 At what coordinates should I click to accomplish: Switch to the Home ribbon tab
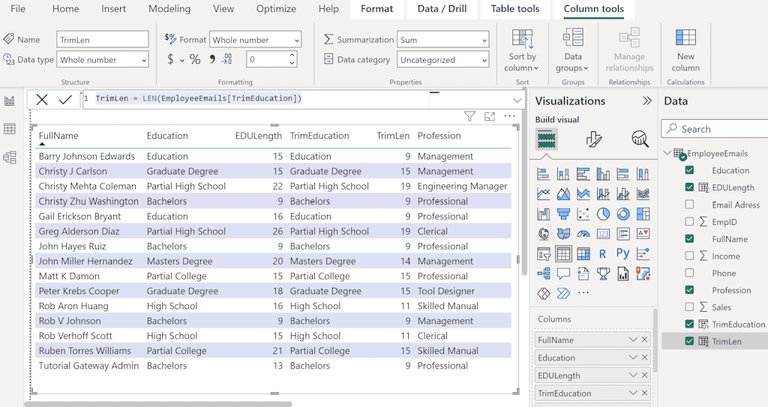(66, 9)
